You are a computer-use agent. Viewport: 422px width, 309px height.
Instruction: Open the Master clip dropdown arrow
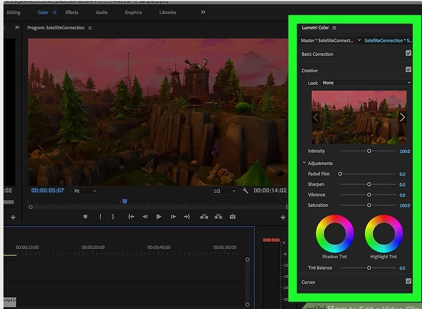(359, 40)
